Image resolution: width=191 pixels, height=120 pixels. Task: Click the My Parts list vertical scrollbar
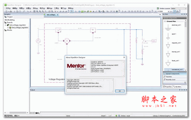pyautogui.click(x=186, y=45)
